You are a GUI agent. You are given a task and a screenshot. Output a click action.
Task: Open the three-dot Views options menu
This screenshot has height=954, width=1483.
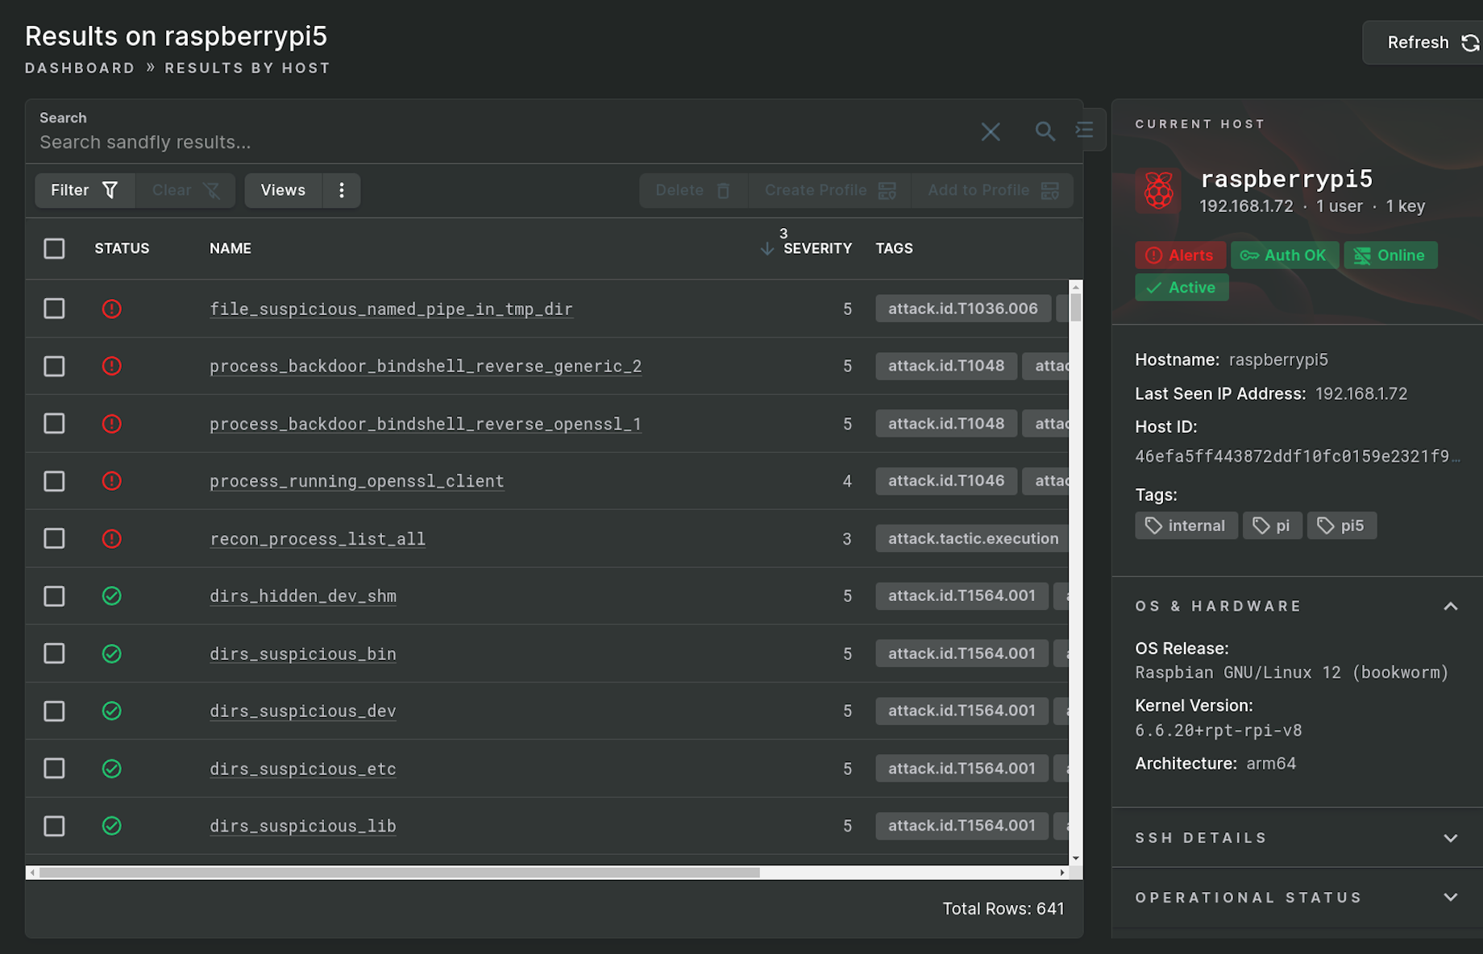pyautogui.click(x=342, y=190)
